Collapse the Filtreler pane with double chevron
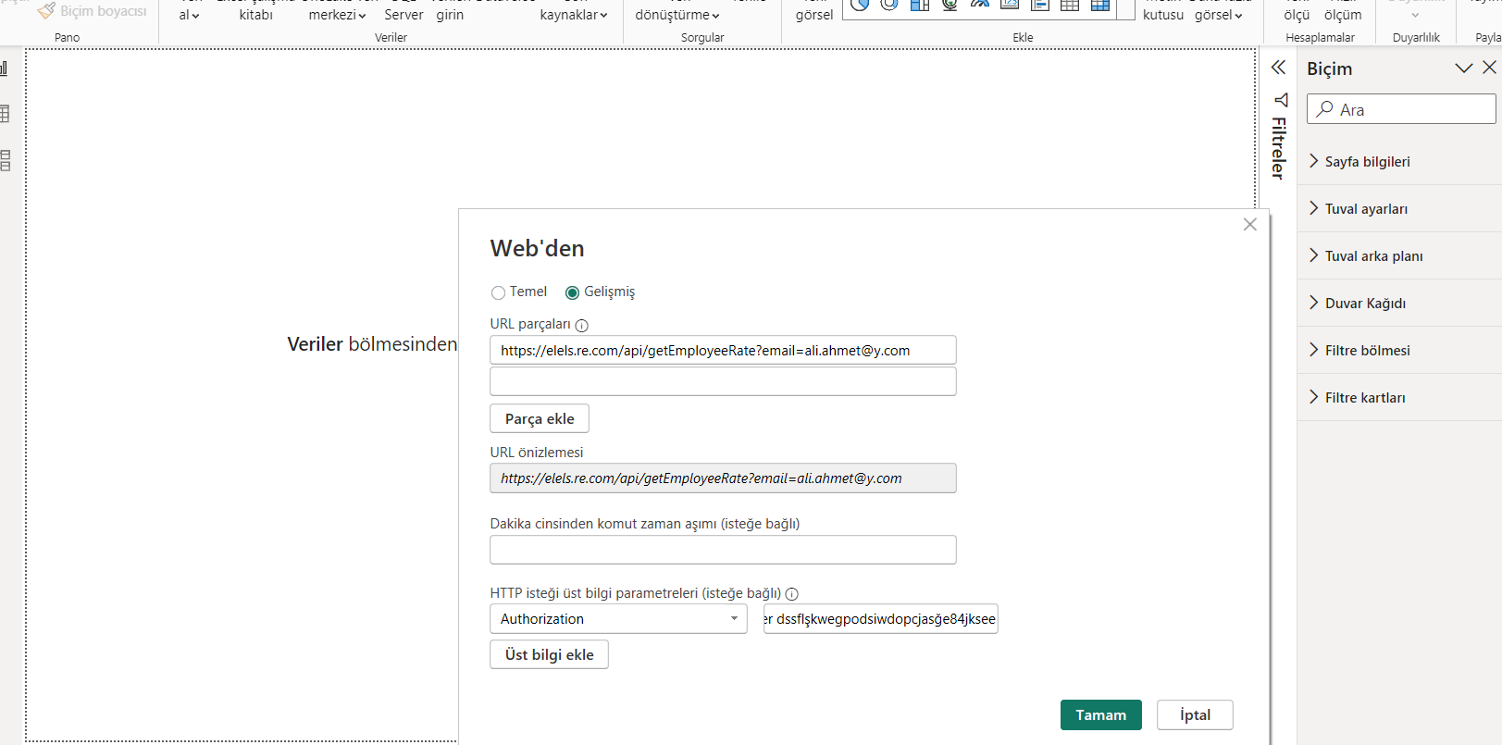1502x745 pixels. pos(1278,68)
